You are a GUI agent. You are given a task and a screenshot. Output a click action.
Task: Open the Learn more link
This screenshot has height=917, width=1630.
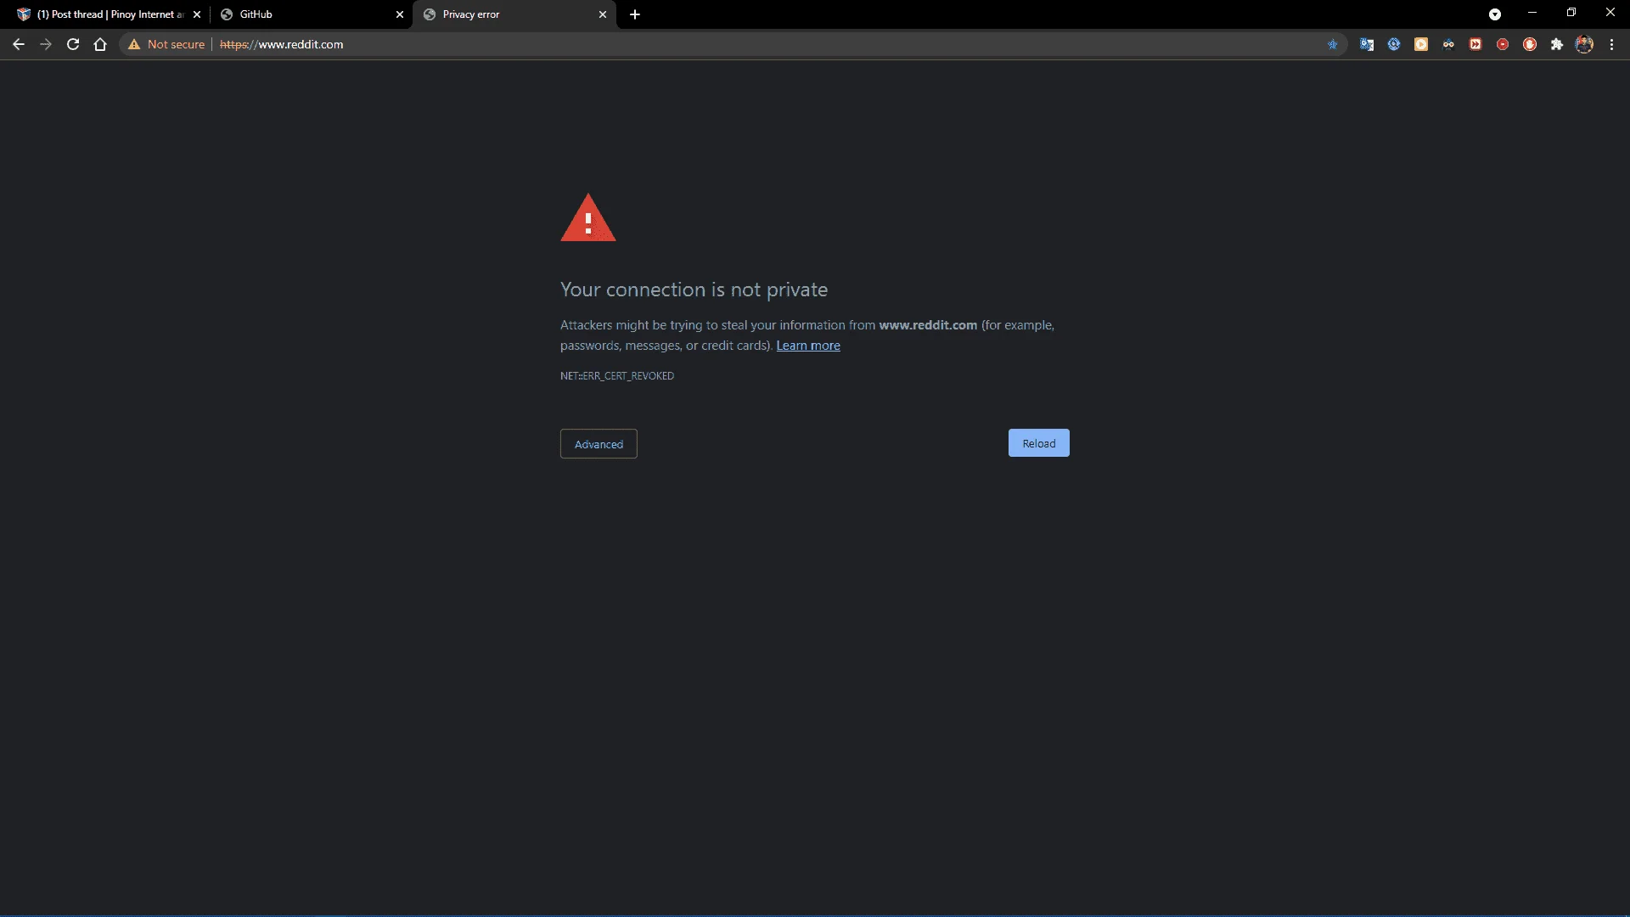[808, 346]
